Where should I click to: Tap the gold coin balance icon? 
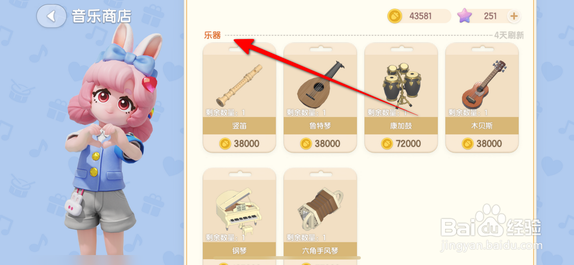(395, 16)
